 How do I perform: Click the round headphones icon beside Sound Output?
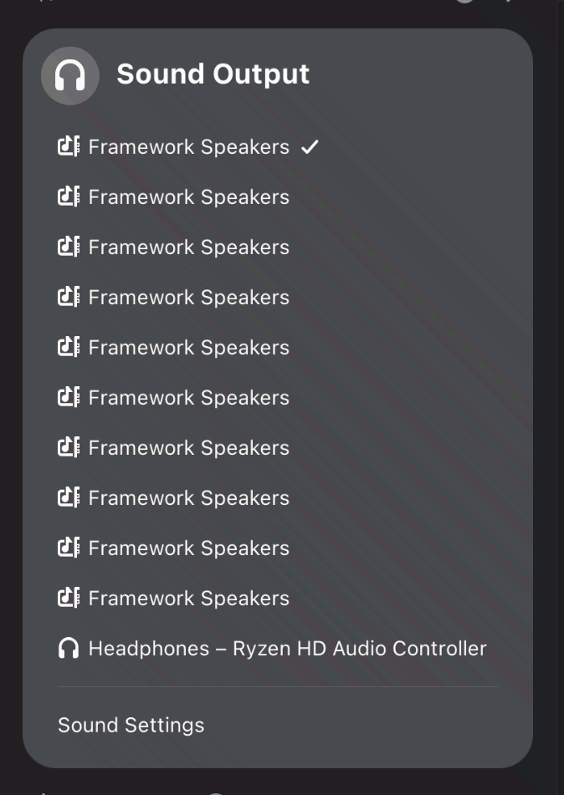click(70, 76)
